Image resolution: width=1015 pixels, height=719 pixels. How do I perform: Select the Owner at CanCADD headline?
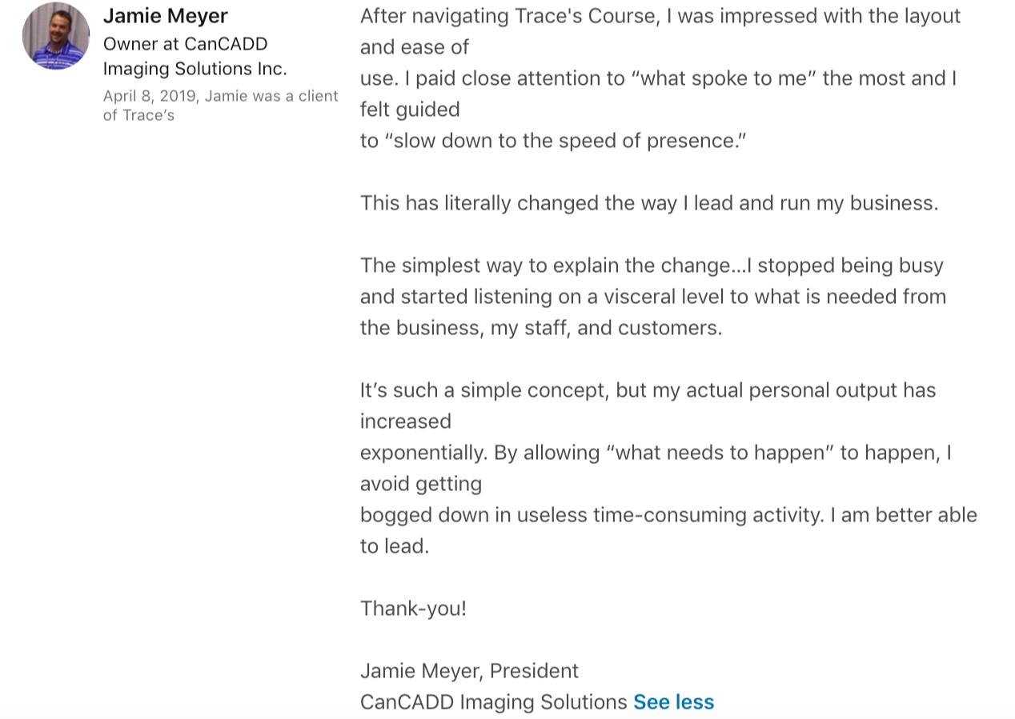pyautogui.click(x=195, y=56)
